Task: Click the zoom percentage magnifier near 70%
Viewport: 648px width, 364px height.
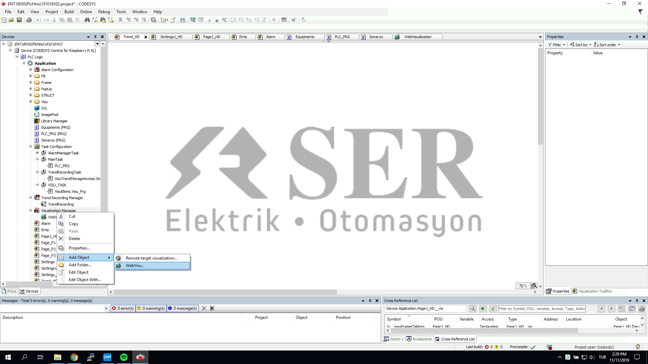Action: click(534, 285)
